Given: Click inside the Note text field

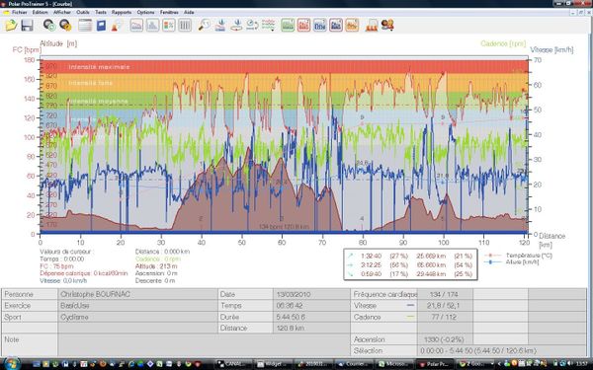Looking at the screenshot, I should (205, 344).
